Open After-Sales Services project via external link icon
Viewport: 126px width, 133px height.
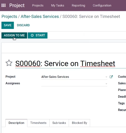[x=111, y=77]
